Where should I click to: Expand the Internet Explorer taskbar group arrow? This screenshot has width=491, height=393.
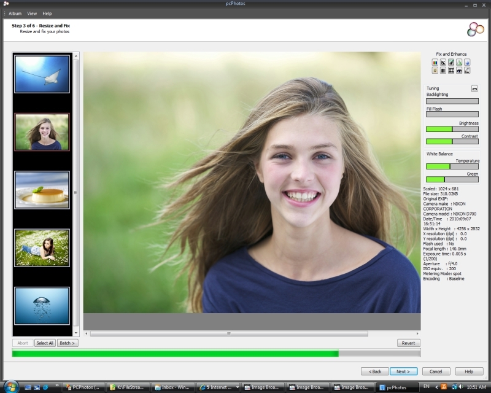[238, 387]
